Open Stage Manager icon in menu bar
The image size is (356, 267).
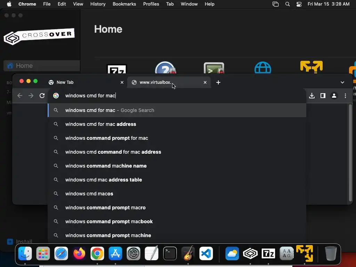point(275,4)
